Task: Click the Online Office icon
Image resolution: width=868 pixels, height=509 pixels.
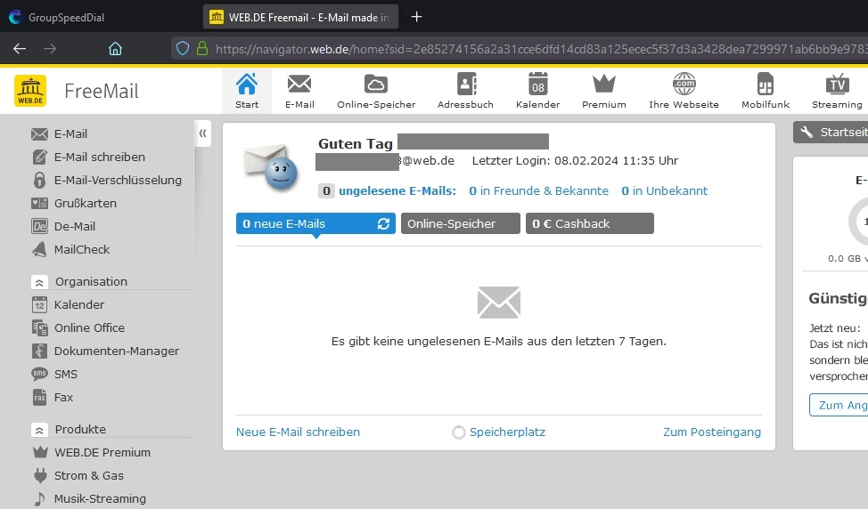Action: point(39,327)
